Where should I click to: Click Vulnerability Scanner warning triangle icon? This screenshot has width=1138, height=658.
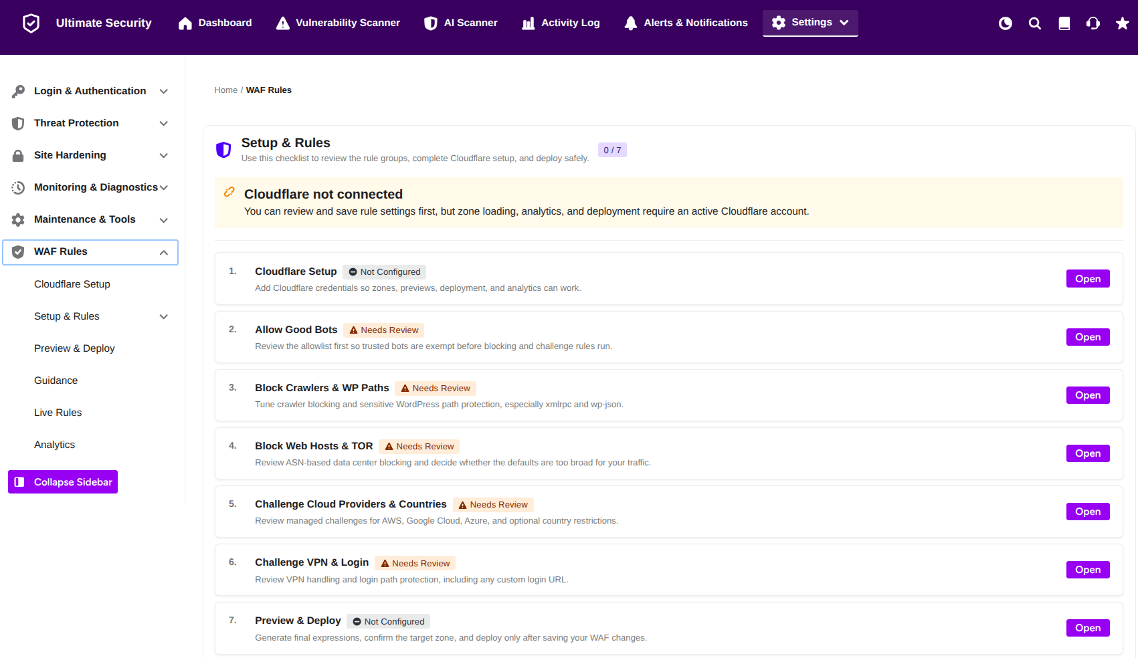tap(283, 23)
